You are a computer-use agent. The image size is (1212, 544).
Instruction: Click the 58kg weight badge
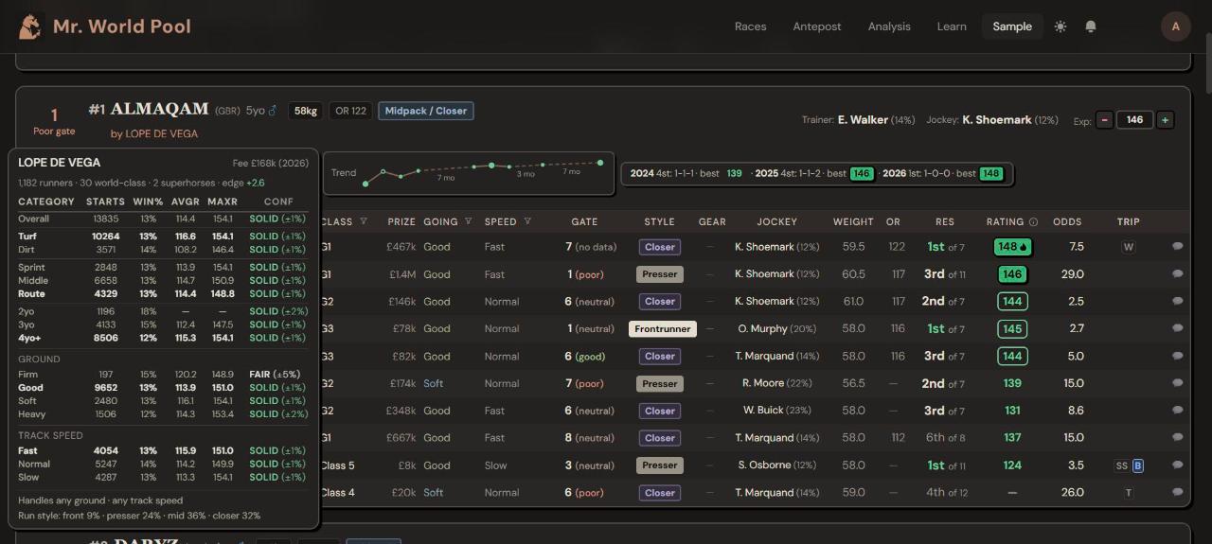pyautogui.click(x=306, y=111)
